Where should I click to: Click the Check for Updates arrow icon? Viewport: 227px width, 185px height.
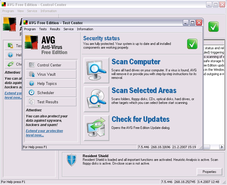pos(96,128)
